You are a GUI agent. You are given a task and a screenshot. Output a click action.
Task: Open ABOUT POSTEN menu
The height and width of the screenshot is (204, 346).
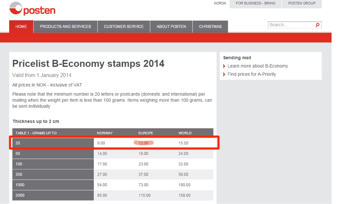[171, 26]
